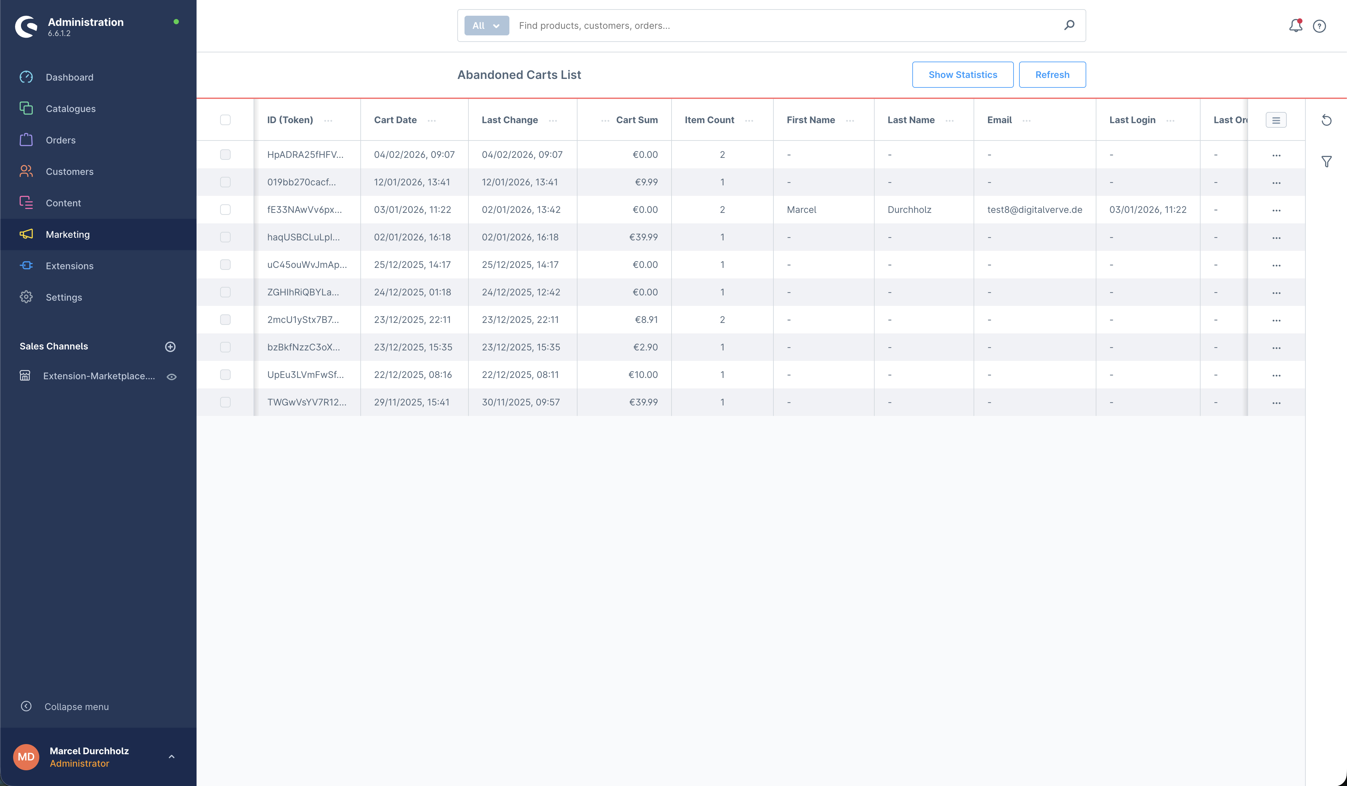Click the help question mark icon
Viewport: 1347px width, 786px height.
pyautogui.click(x=1319, y=26)
